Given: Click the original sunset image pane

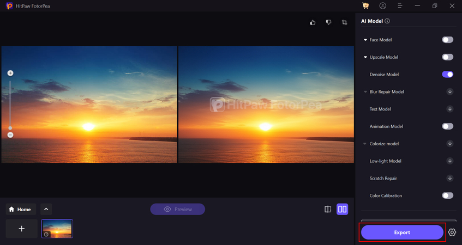Looking at the screenshot, I should pos(89,105).
